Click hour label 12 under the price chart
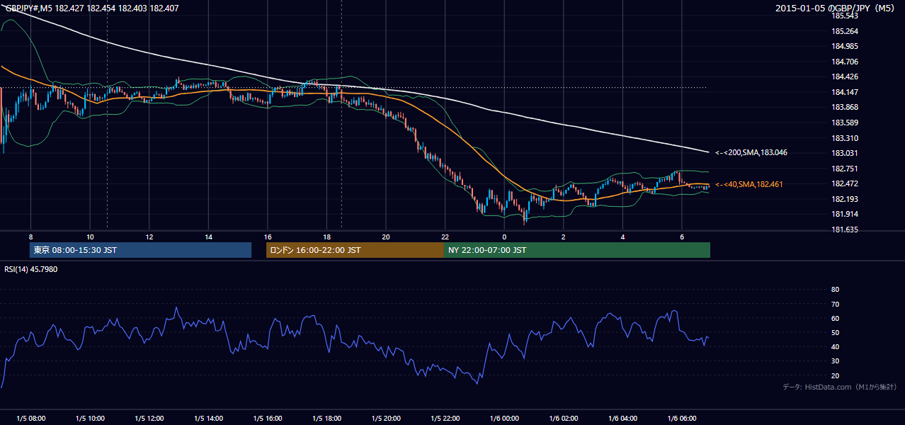 click(149, 237)
